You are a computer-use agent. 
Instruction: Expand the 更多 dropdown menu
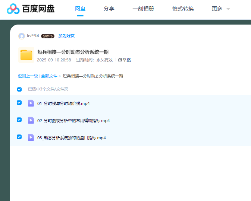[220, 9]
